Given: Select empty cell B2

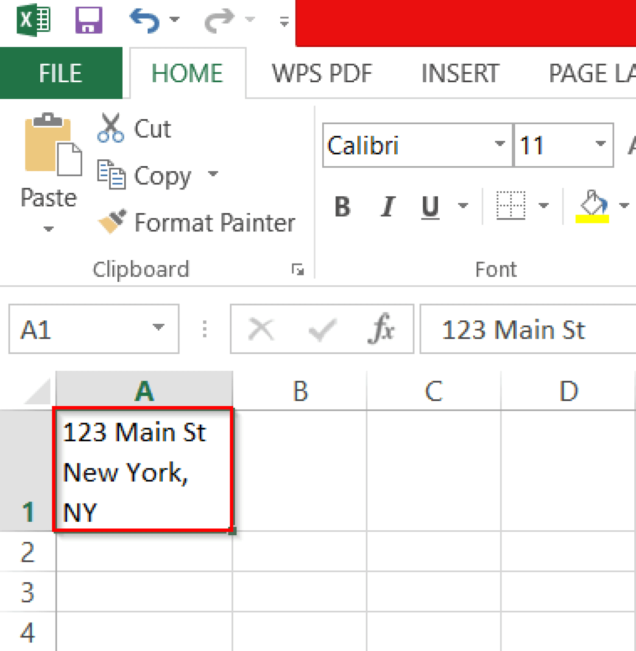Looking at the screenshot, I should (x=300, y=551).
